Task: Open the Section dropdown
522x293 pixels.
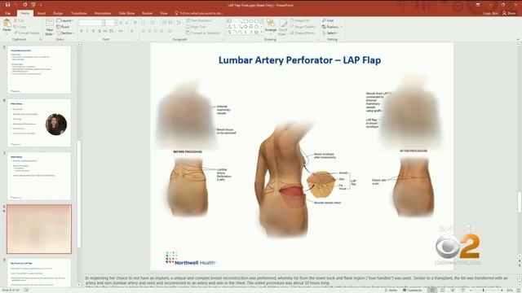Action: click(65, 33)
